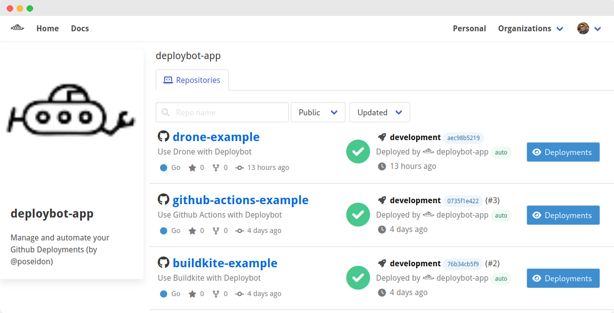Expand the user account chevron
614x313 pixels.
click(598, 29)
